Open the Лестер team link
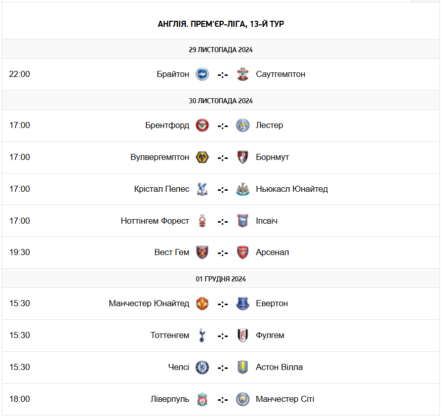Viewport: 442px width, 417px height. (x=269, y=125)
